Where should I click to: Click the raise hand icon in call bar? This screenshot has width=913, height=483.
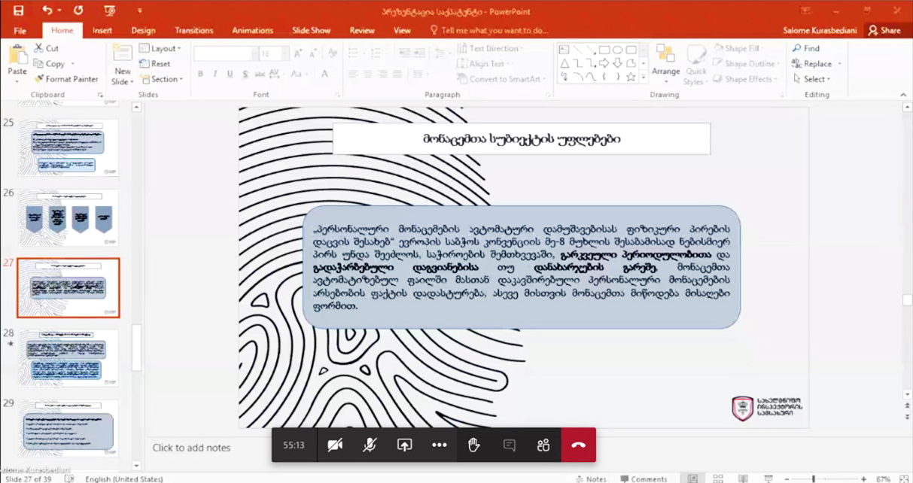pos(473,445)
